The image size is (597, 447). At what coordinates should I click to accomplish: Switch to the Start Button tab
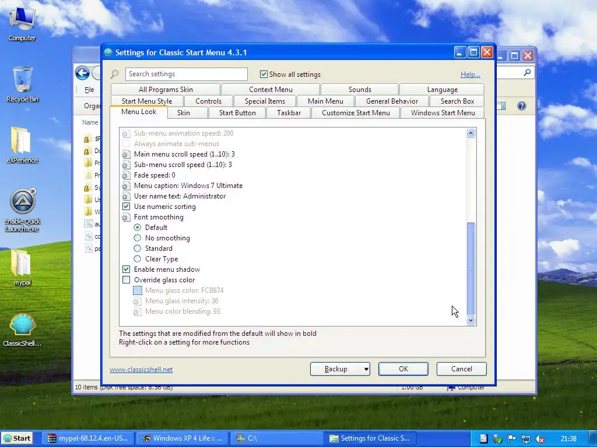pos(237,113)
